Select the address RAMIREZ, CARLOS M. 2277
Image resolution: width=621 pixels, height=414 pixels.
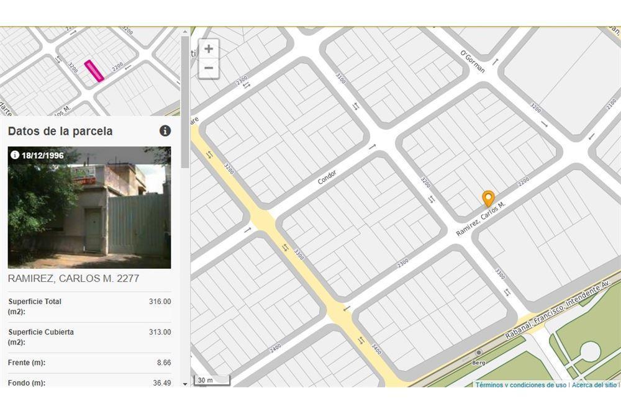pyautogui.click(x=74, y=279)
